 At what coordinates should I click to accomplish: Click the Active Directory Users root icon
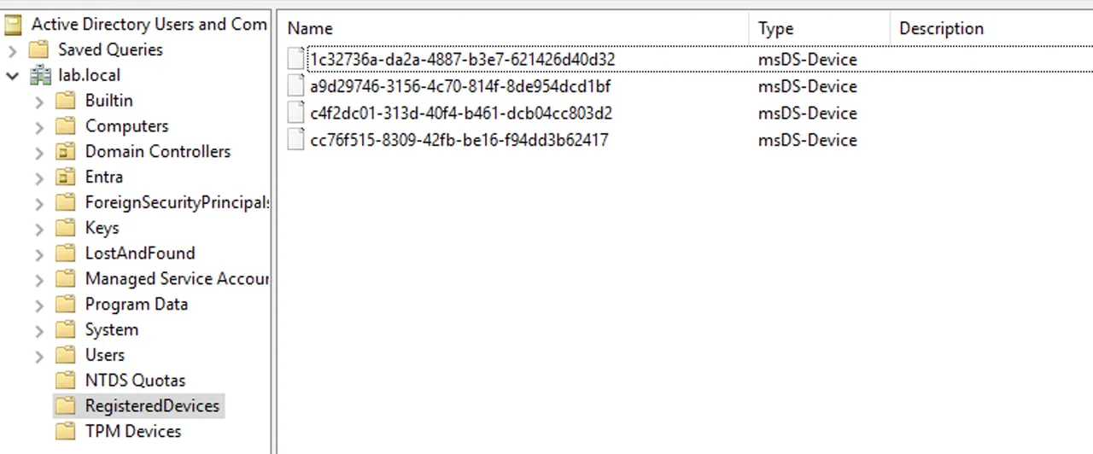click(x=14, y=24)
